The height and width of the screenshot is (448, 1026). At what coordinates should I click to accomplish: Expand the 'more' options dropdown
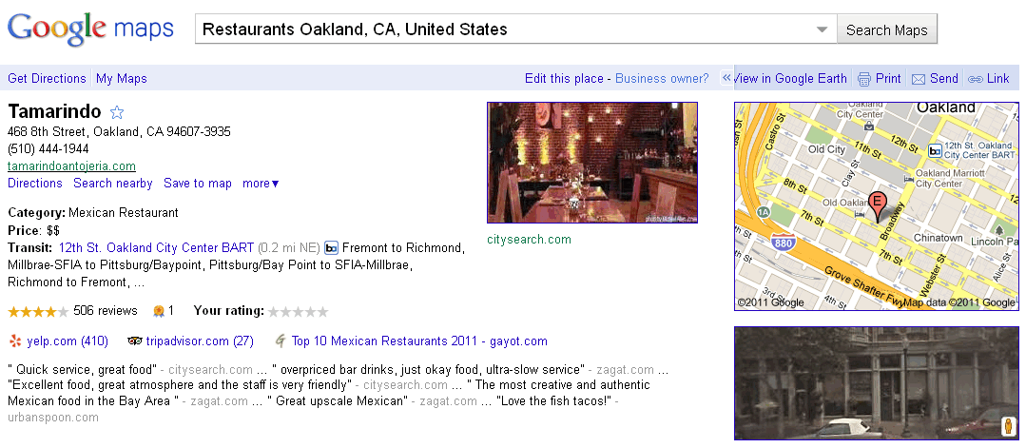click(x=261, y=184)
